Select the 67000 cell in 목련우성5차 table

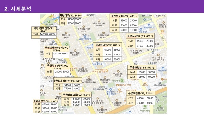pos(140,46)
